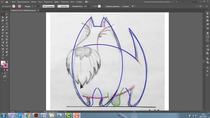Image resolution: width=210 pixels, height=118 pixels.
Task: Select the Type tool
Action: click(7, 20)
